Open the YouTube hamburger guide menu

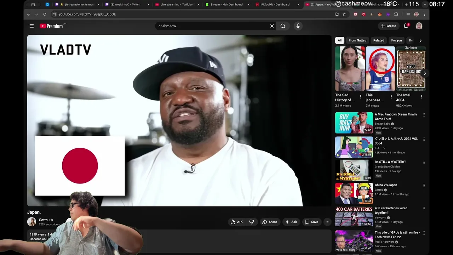31,26
